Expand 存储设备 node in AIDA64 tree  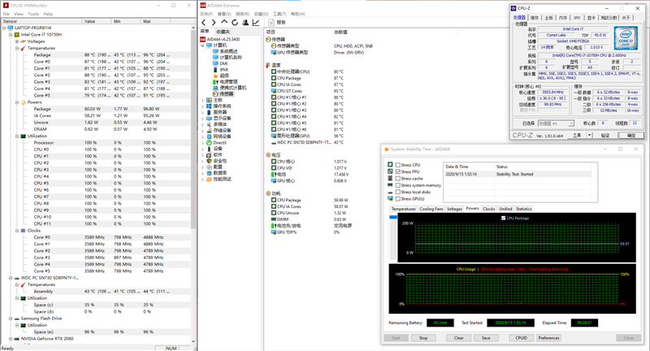pos(202,131)
